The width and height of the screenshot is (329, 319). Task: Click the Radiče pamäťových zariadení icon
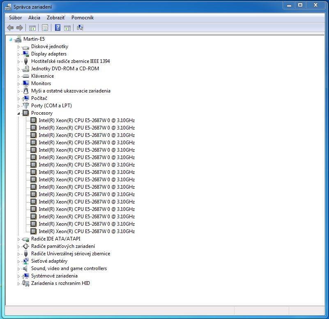(25, 246)
